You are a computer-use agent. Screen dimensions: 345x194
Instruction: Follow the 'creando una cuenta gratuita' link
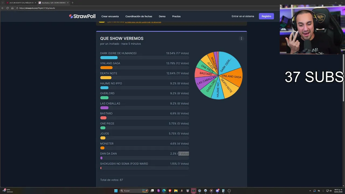coord(143,22)
